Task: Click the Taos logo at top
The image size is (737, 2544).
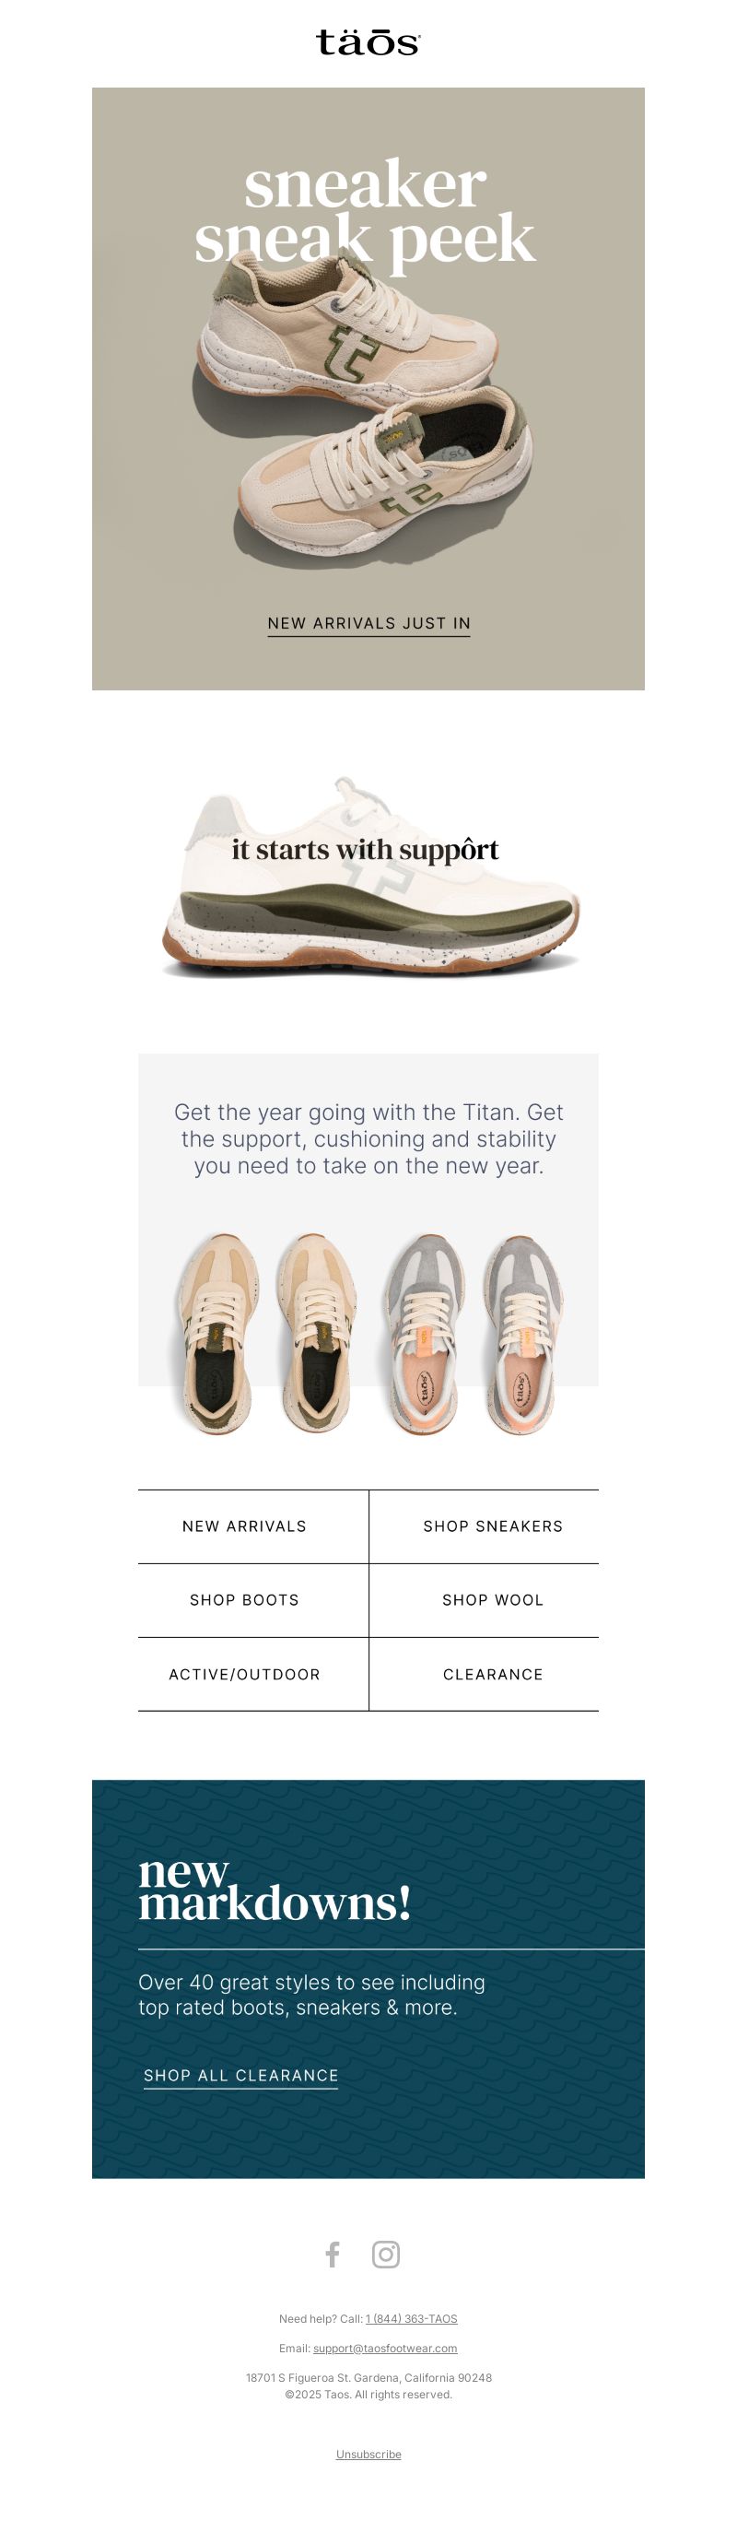Action: (368, 42)
